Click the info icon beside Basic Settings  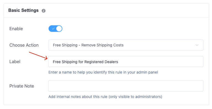(44, 11)
